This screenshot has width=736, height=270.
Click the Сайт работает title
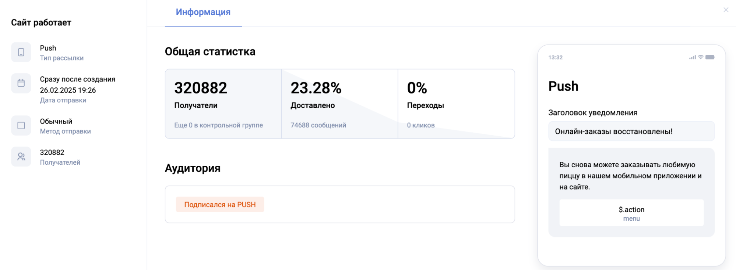[41, 22]
